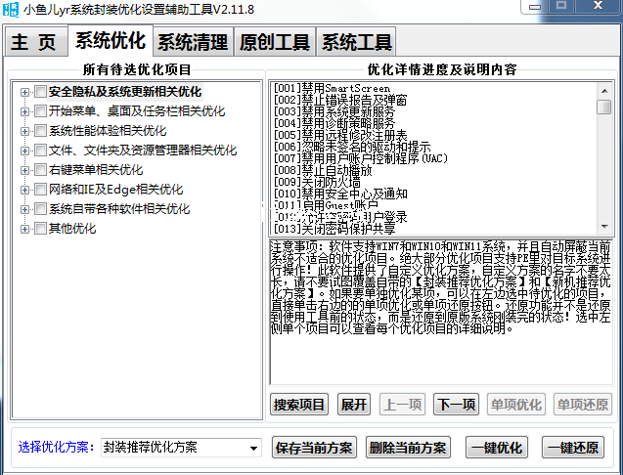The width and height of the screenshot is (623, 475).
Task: Check the 安全隐私及系统更新相关优化 checkbox
Action: (40, 92)
